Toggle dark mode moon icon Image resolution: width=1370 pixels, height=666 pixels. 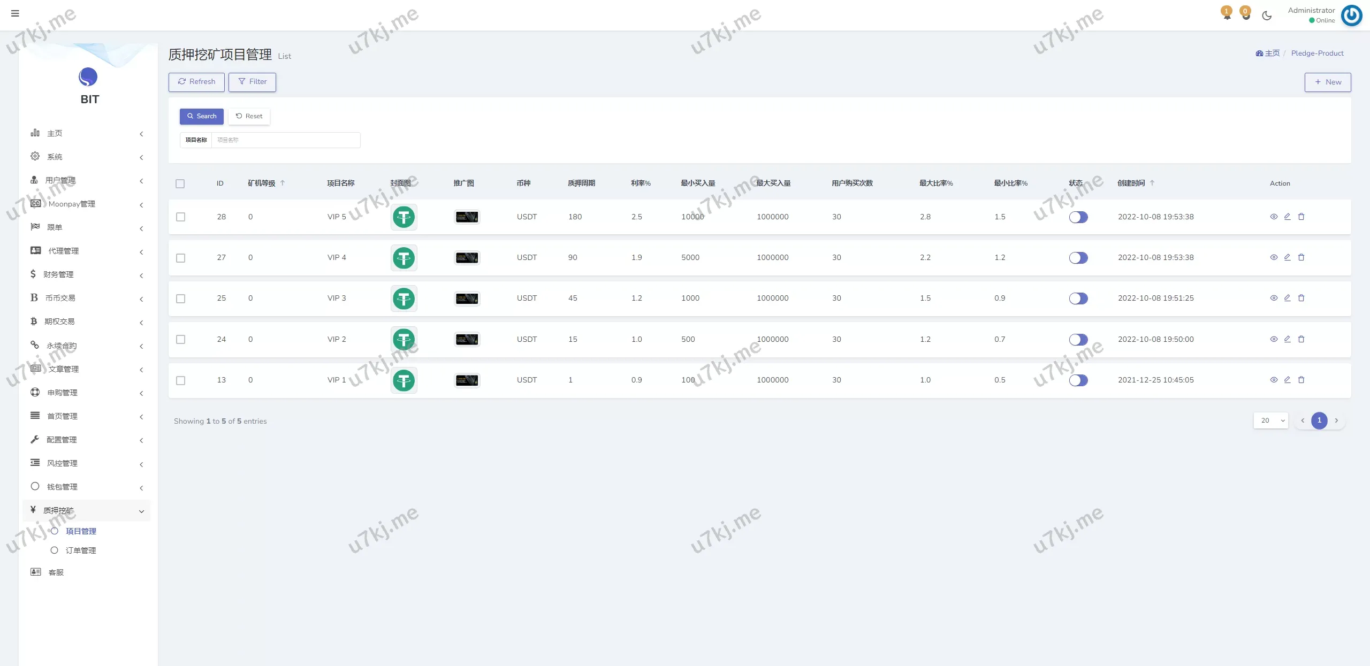1267,16
